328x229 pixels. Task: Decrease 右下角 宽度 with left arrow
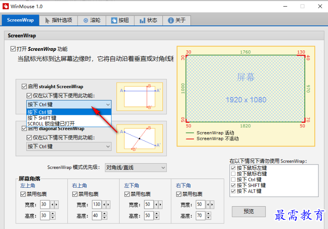click(x=208, y=204)
